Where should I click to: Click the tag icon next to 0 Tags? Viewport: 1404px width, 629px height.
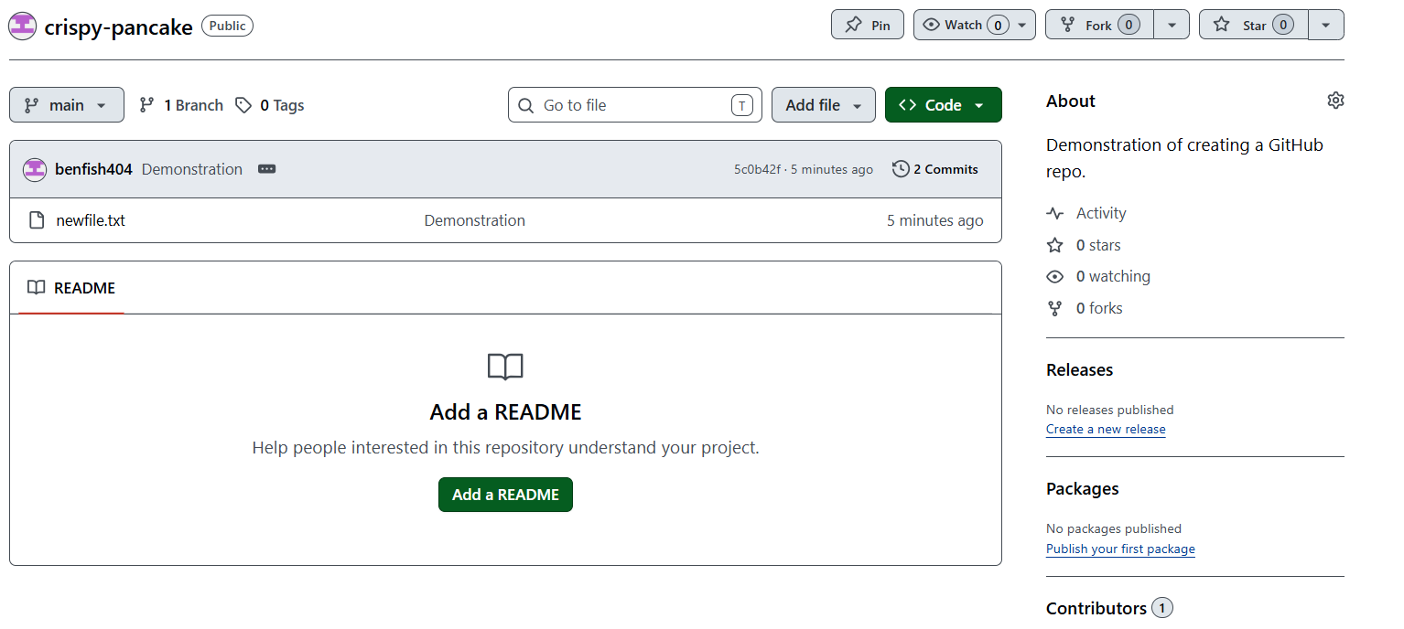243,105
